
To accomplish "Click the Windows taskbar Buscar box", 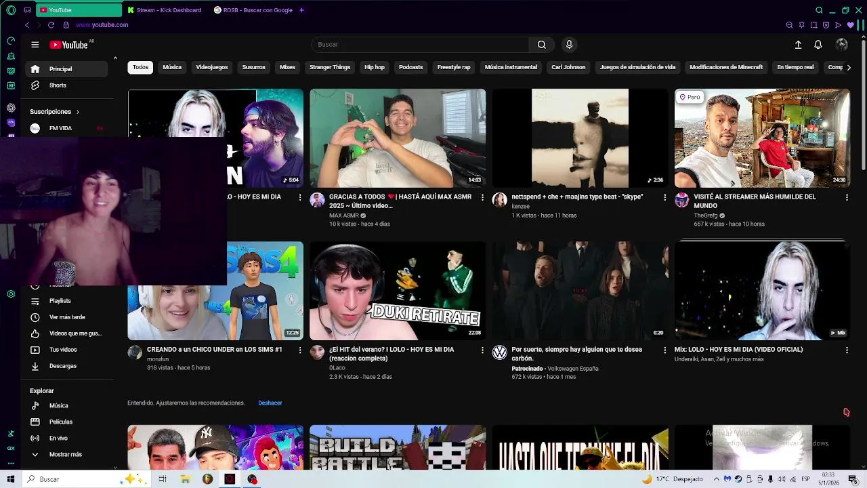I will pos(85,479).
